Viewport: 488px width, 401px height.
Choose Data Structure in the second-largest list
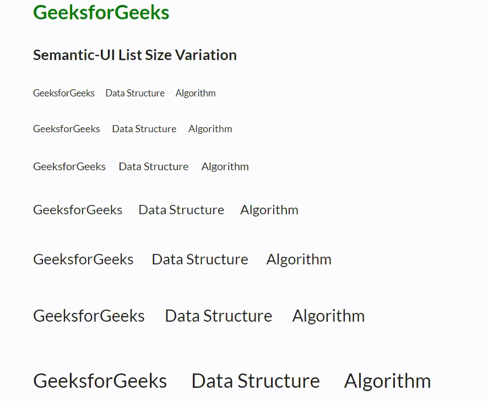pyautogui.click(x=219, y=316)
